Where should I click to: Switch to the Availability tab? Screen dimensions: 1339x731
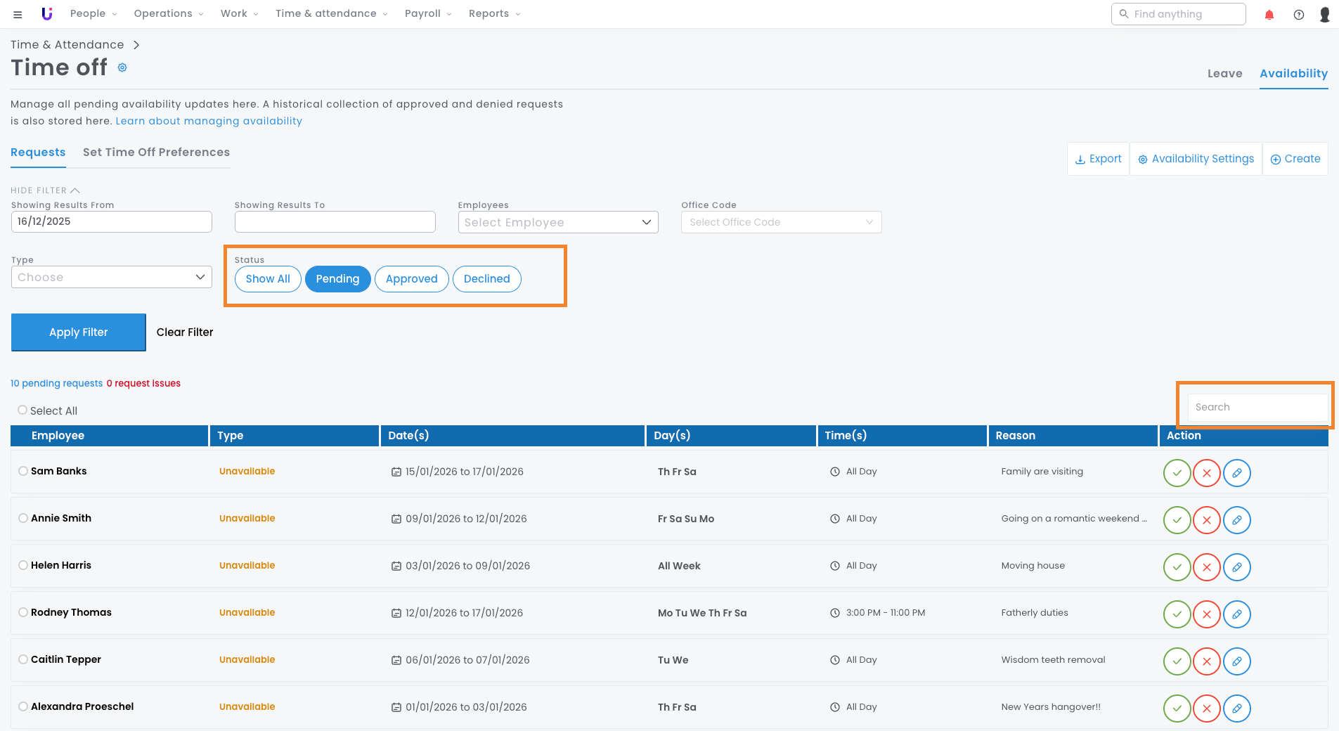pyautogui.click(x=1293, y=74)
